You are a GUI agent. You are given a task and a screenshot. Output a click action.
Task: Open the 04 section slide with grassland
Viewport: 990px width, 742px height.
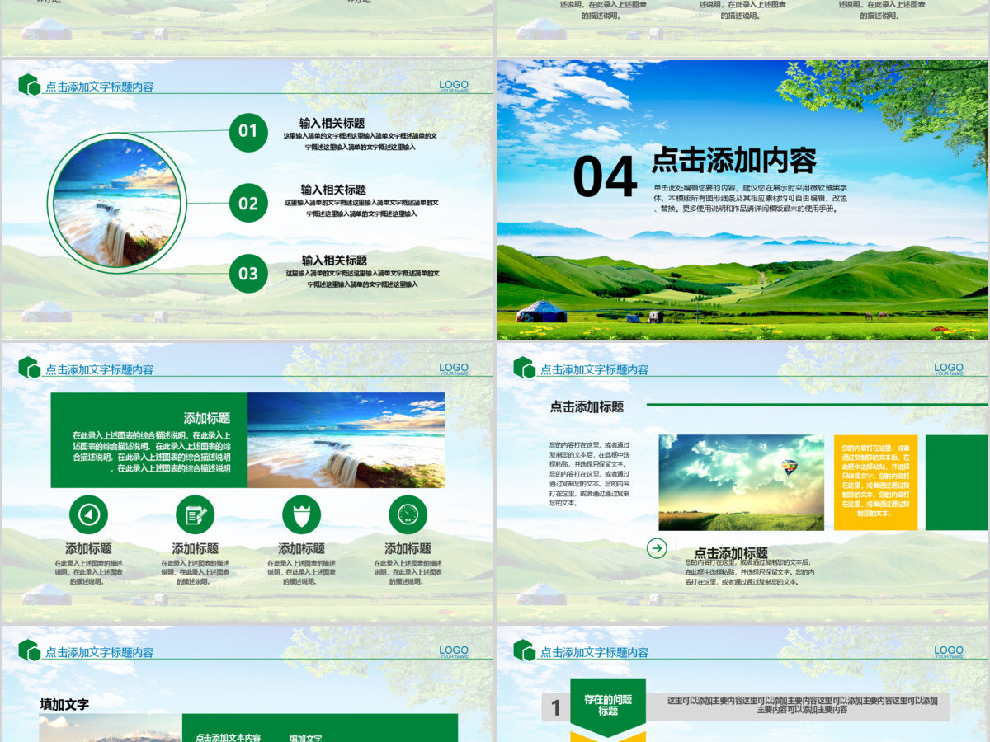pyautogui.click(x=742, y=200)
